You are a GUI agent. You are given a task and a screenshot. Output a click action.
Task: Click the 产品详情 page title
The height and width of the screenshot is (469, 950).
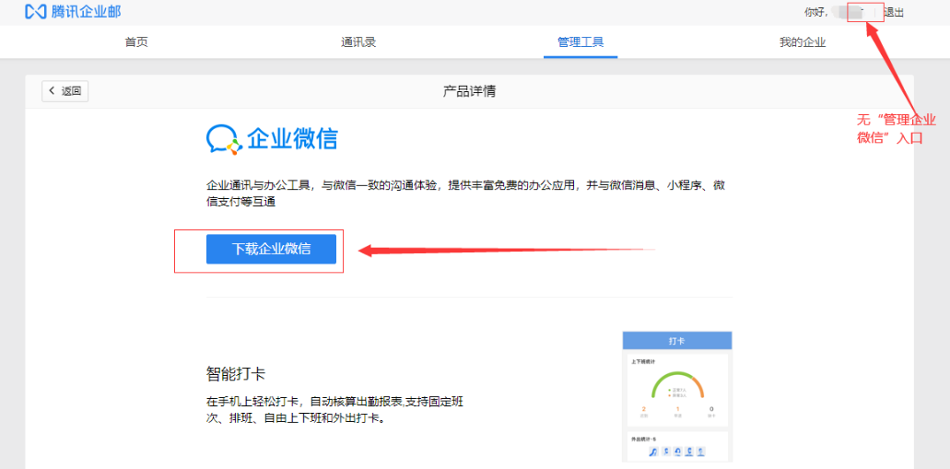[470, 91]
